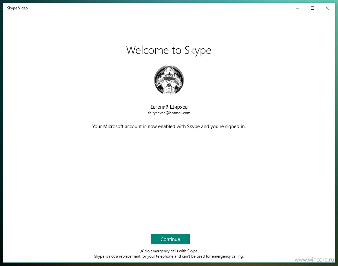Click the email shiryaevea@hotmail.com
The height and width of the screenshot is (266, 338).
click(x=169, y=113)
